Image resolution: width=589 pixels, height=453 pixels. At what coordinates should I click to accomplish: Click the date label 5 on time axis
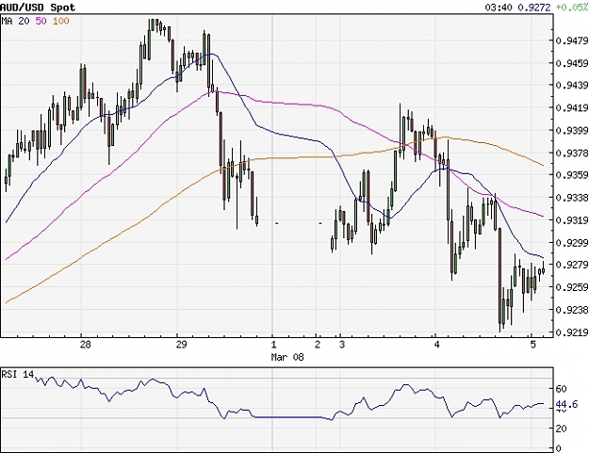click(x=532, y=345)
